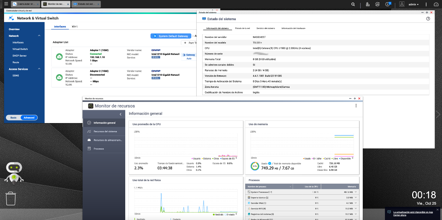Screen dimensions: 442x220
Task: Open event notifications info icon
Action: pyautogui.click(x=388, y=4)
